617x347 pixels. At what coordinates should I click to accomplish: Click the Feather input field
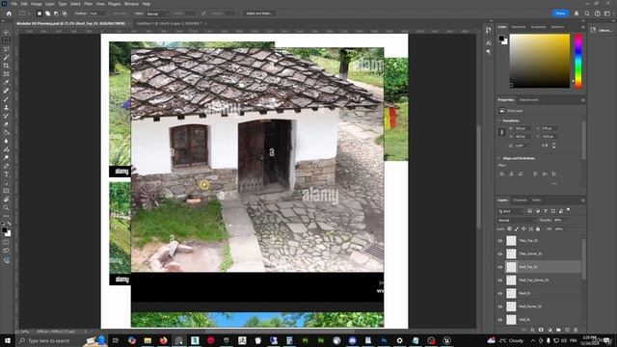point(97,13)
